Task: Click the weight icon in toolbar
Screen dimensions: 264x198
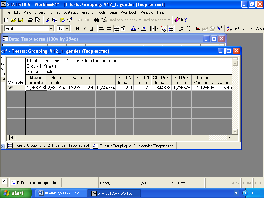Action: [x=219, y=29]
